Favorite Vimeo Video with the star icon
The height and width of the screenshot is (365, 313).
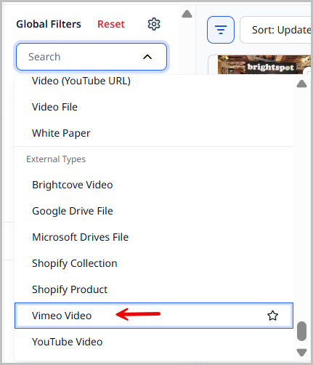[x=272, y=316]
